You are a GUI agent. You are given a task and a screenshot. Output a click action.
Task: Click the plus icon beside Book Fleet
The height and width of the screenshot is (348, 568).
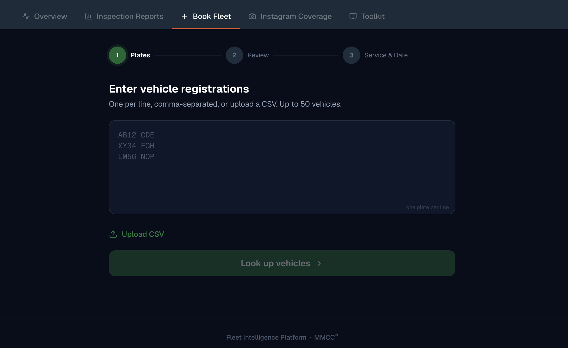point(185,16)
